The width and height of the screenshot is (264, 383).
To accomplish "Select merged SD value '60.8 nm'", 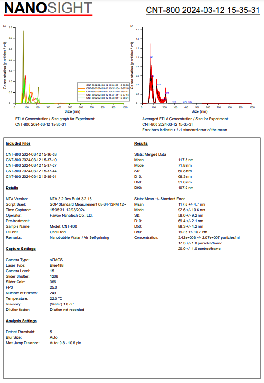I will click(x=185, y=171).
